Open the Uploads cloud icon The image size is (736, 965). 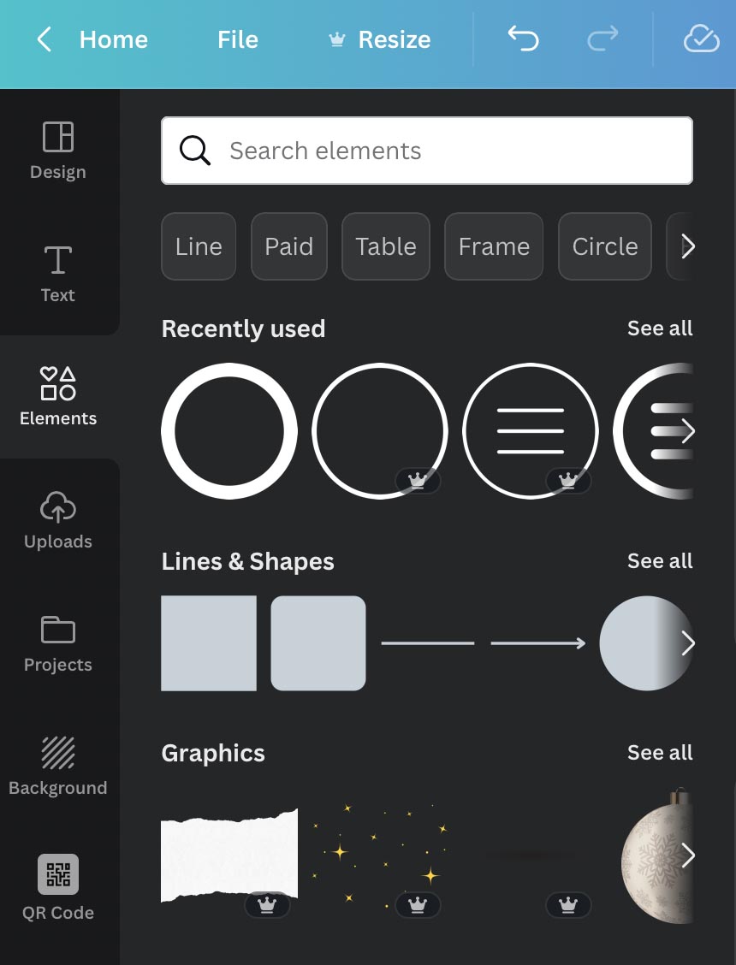pos(58,507)
